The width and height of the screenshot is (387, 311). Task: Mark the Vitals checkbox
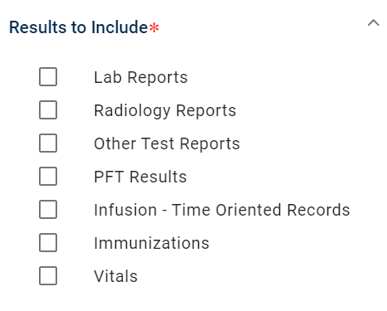(48, 275)
